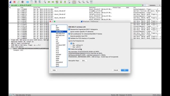The height and width of the screenshot is (96, 170).
Task: Click the resize columns to fit icon
Action: pos(91,2)
